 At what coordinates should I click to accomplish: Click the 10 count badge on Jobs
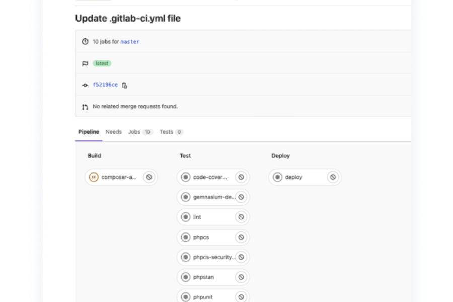147,132
